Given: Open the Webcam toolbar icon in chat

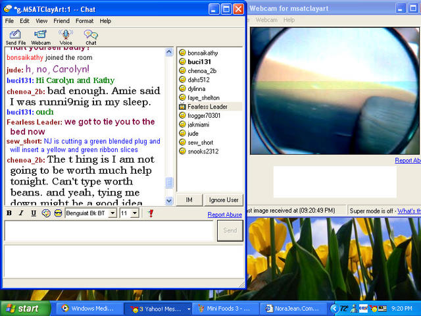Looking at the screenshot, I should [x=41, y=38].
